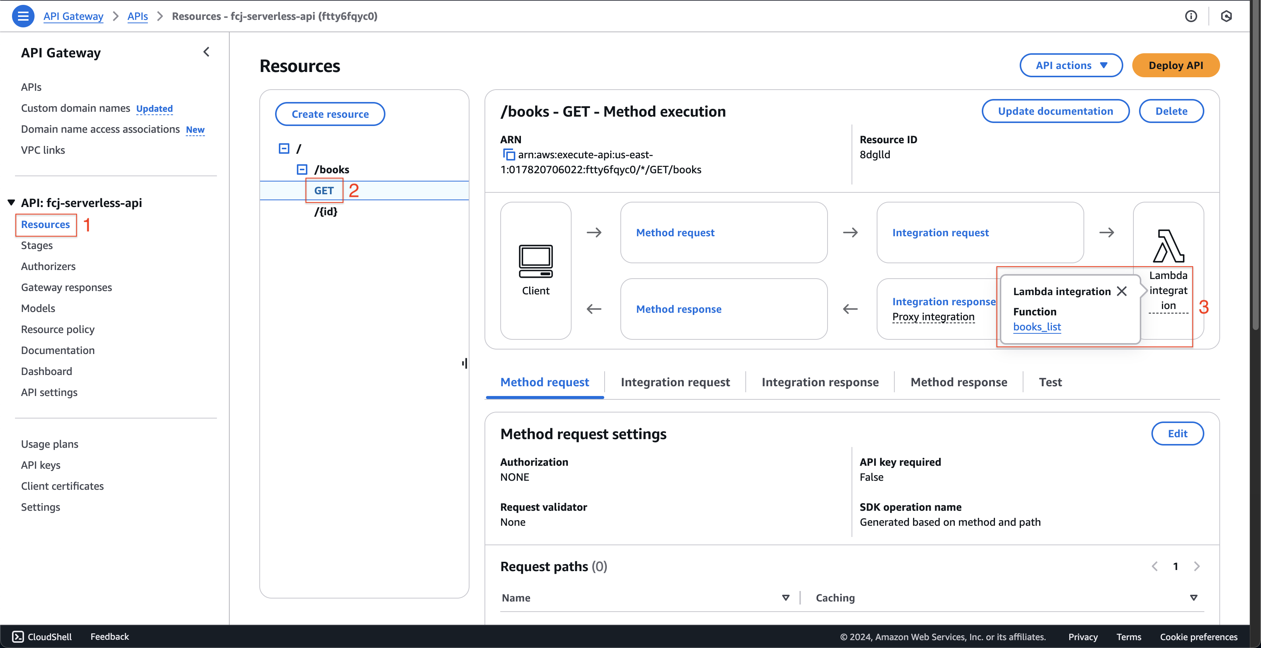Switch to the Integration request tab
This screenshot has height=648, width=1261.
(x=675, y=381)
